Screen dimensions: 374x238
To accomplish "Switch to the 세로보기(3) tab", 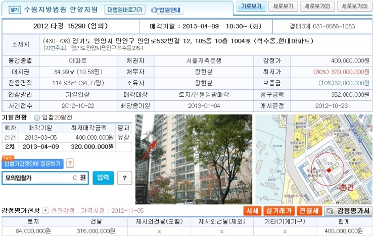I will point(355,6).
